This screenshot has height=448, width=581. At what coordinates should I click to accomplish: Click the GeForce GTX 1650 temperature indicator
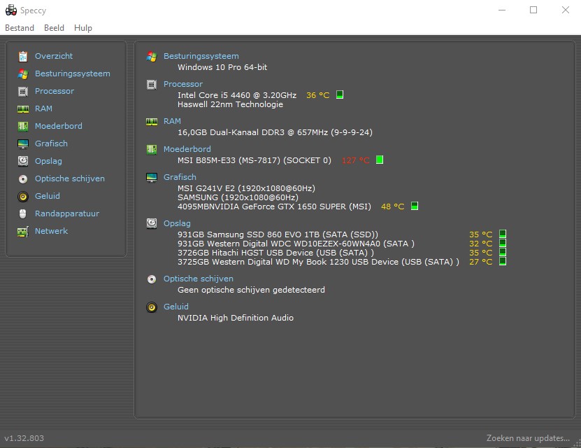[x=415, y=206]
